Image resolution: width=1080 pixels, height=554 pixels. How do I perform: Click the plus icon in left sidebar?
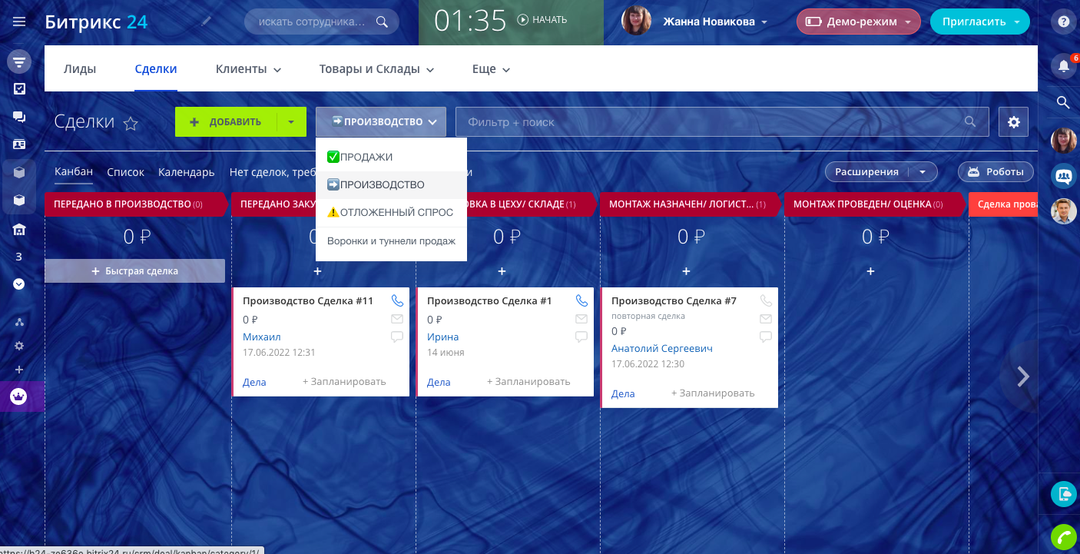[x=19, y=370]
